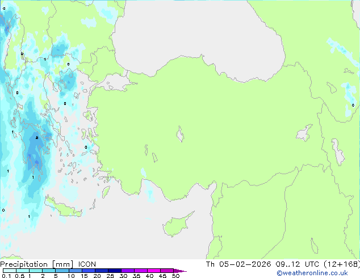Image resolution: width=360 pixels, height=278 pixels.
Task: Select the 25–30 mm navy legend swatch
Action: click(x=115, y=271)
